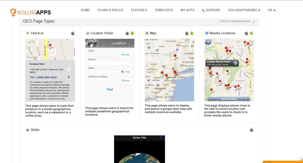Click the SolusiApps logo
This screenshot has height=163, width=303.
point(31,12)
